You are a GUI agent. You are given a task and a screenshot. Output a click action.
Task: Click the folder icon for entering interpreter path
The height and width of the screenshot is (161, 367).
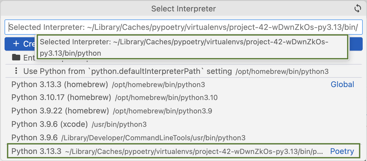16,57
